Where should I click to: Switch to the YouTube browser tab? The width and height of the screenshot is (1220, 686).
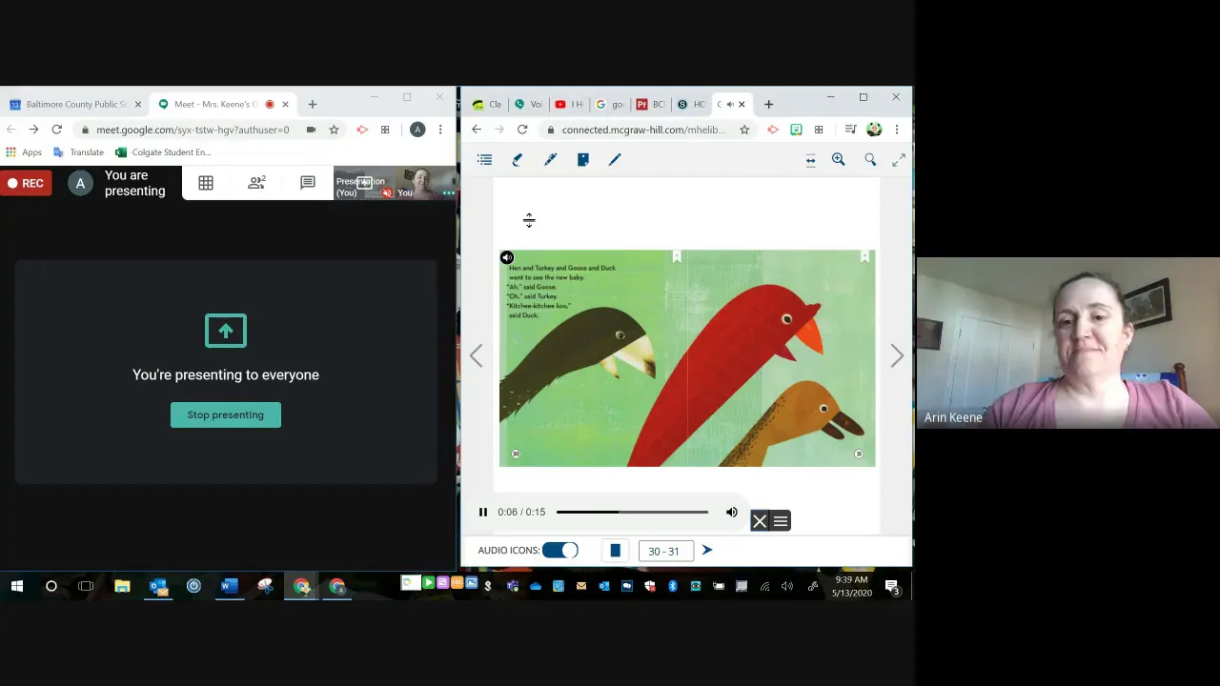[x=569, y=104]
